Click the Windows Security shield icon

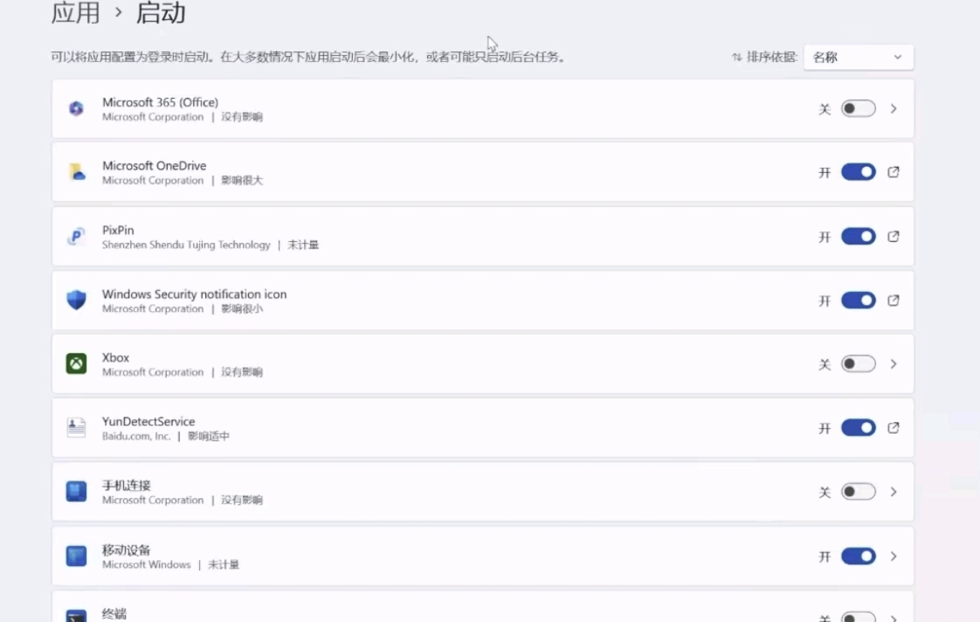pyautogui.click(x=76, y=300)
